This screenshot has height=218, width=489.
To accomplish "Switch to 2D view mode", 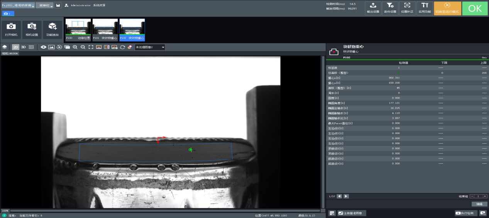I will (15, 47).
